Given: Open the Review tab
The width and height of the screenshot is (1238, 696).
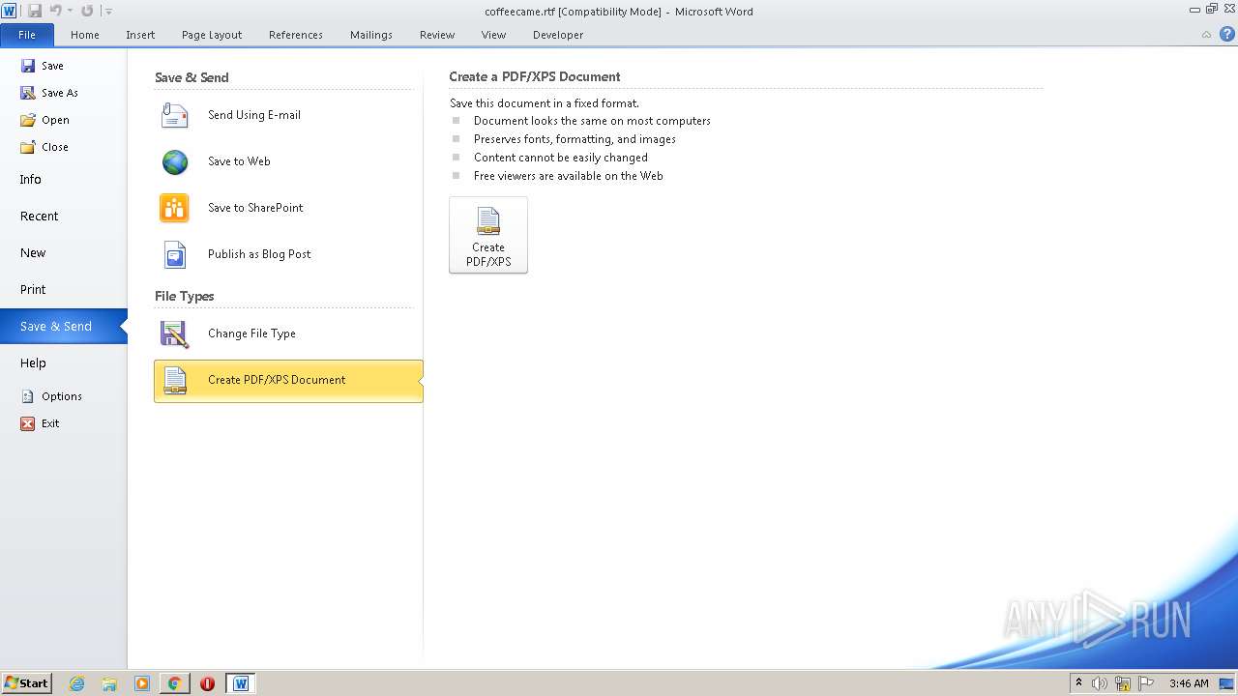Looking at the screenshot, I should point(437,35).
